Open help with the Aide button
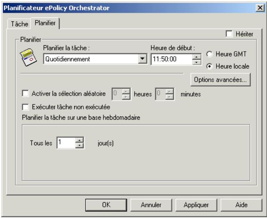Image resolution: width=267 pixels, height=218 pixels. (x=241, y=205)
